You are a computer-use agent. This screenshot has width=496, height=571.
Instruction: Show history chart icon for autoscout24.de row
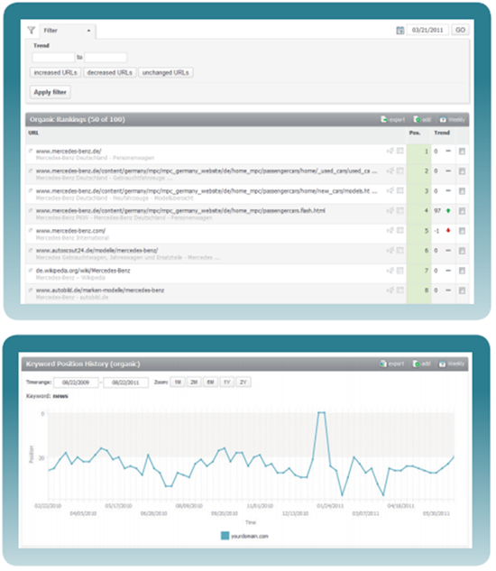click(390, 250)
